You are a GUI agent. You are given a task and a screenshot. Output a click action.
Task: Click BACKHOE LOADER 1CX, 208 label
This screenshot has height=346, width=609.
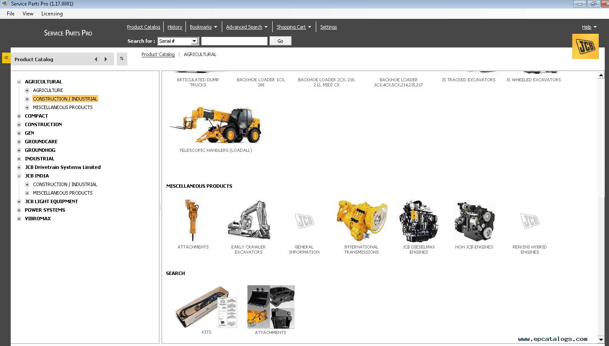coord(261,82)
